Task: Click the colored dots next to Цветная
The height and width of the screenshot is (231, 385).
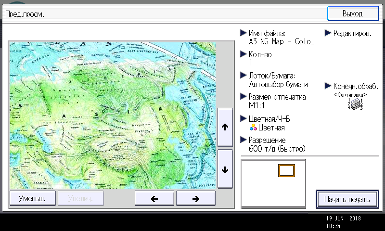Action: pyautogui.click(x=253, y=128)
